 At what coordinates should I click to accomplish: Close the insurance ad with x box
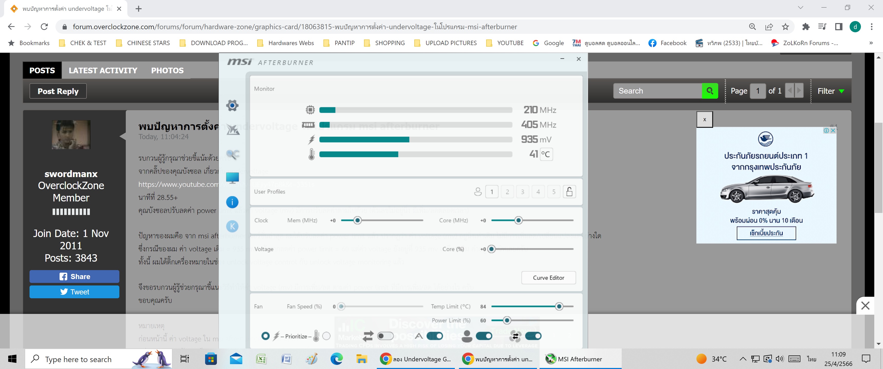pos(704,119)
